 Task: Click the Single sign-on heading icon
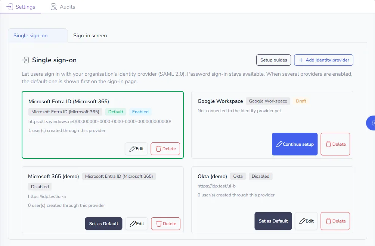tap(25, 60)
